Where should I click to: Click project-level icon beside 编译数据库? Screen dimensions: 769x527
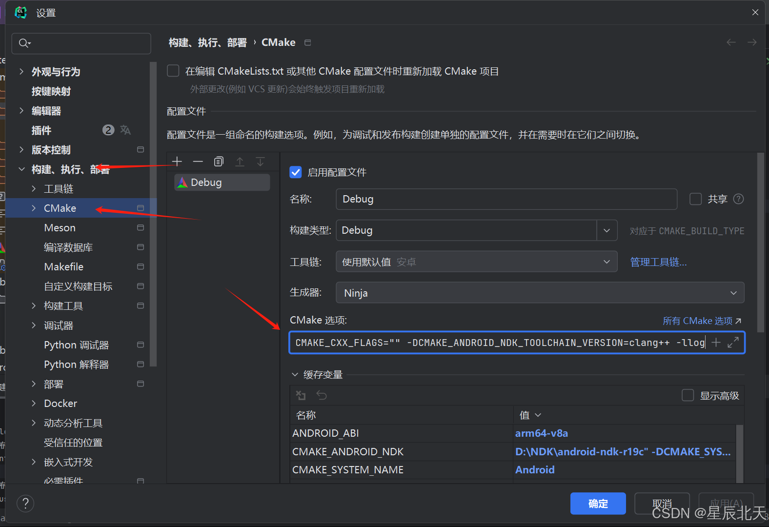click(141, 247)
